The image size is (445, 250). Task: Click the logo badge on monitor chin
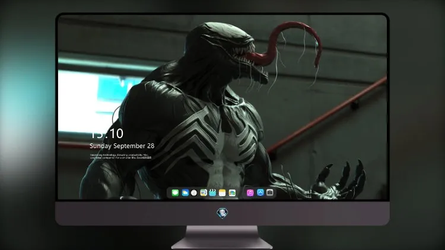(223, 213)
